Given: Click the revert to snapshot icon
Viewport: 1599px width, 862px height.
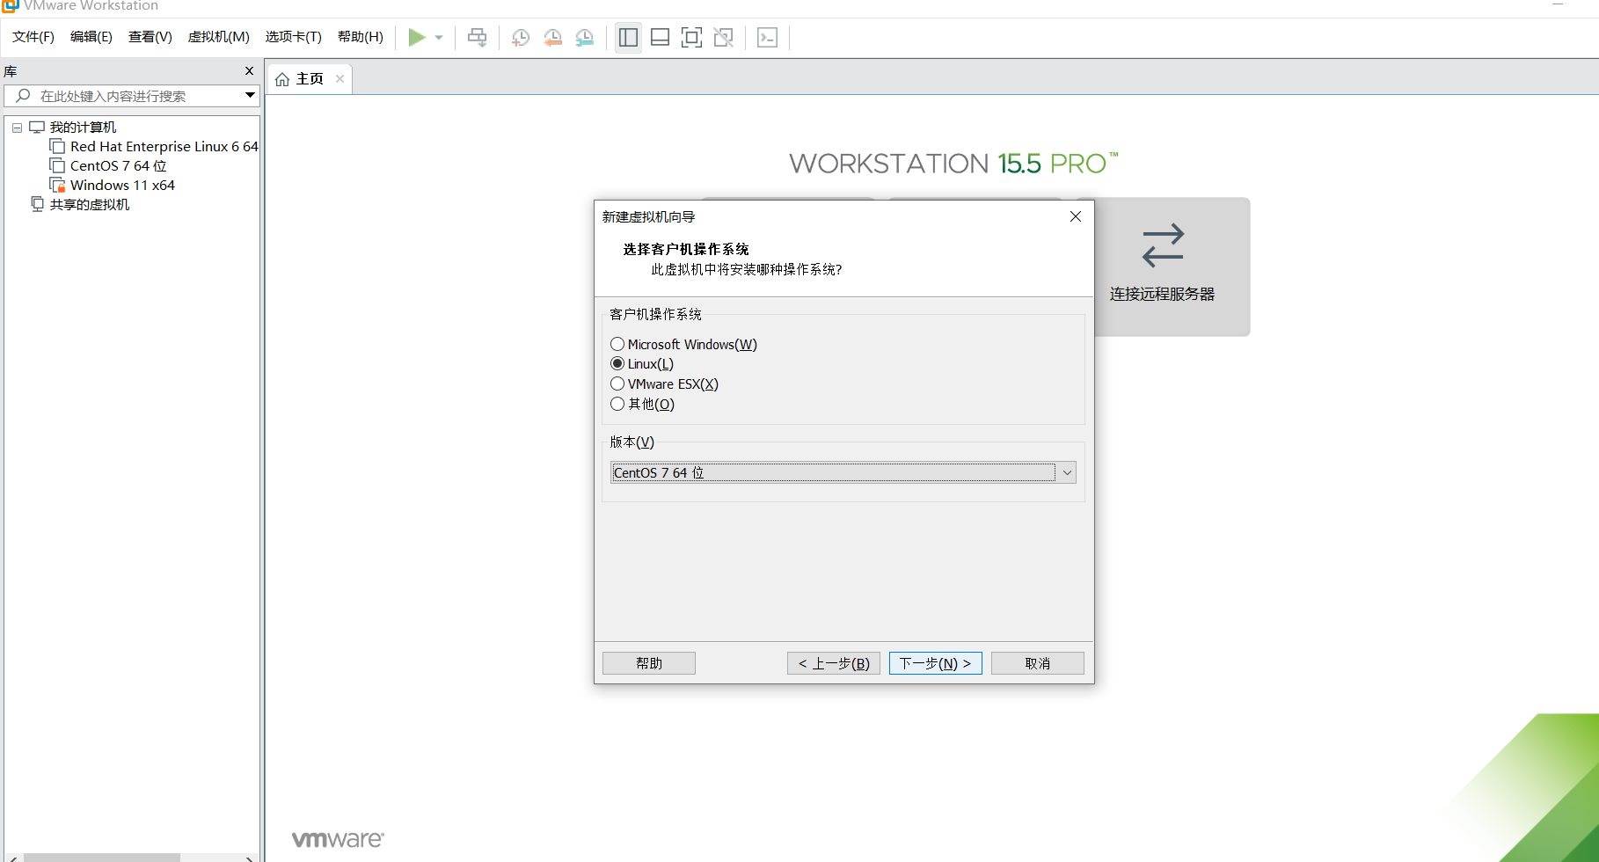Looking at the screenshot, I should point(552,37).
